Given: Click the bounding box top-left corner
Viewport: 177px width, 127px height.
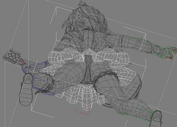Looking at the screenshot, I should click(56, 8).
